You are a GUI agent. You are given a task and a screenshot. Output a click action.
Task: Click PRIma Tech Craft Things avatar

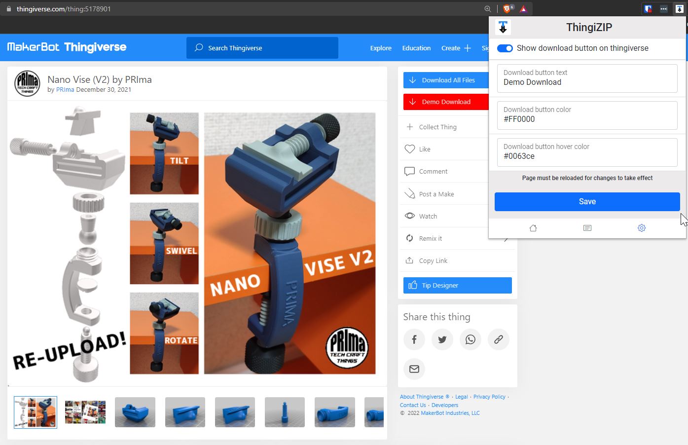tap(28, 83)
